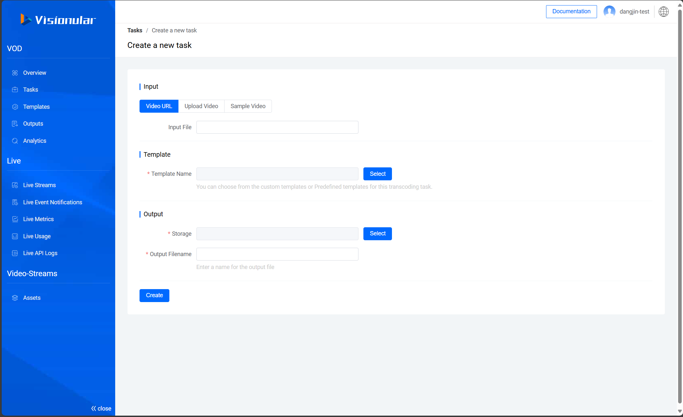Open Live Streams section

click(x=40, y=185)
